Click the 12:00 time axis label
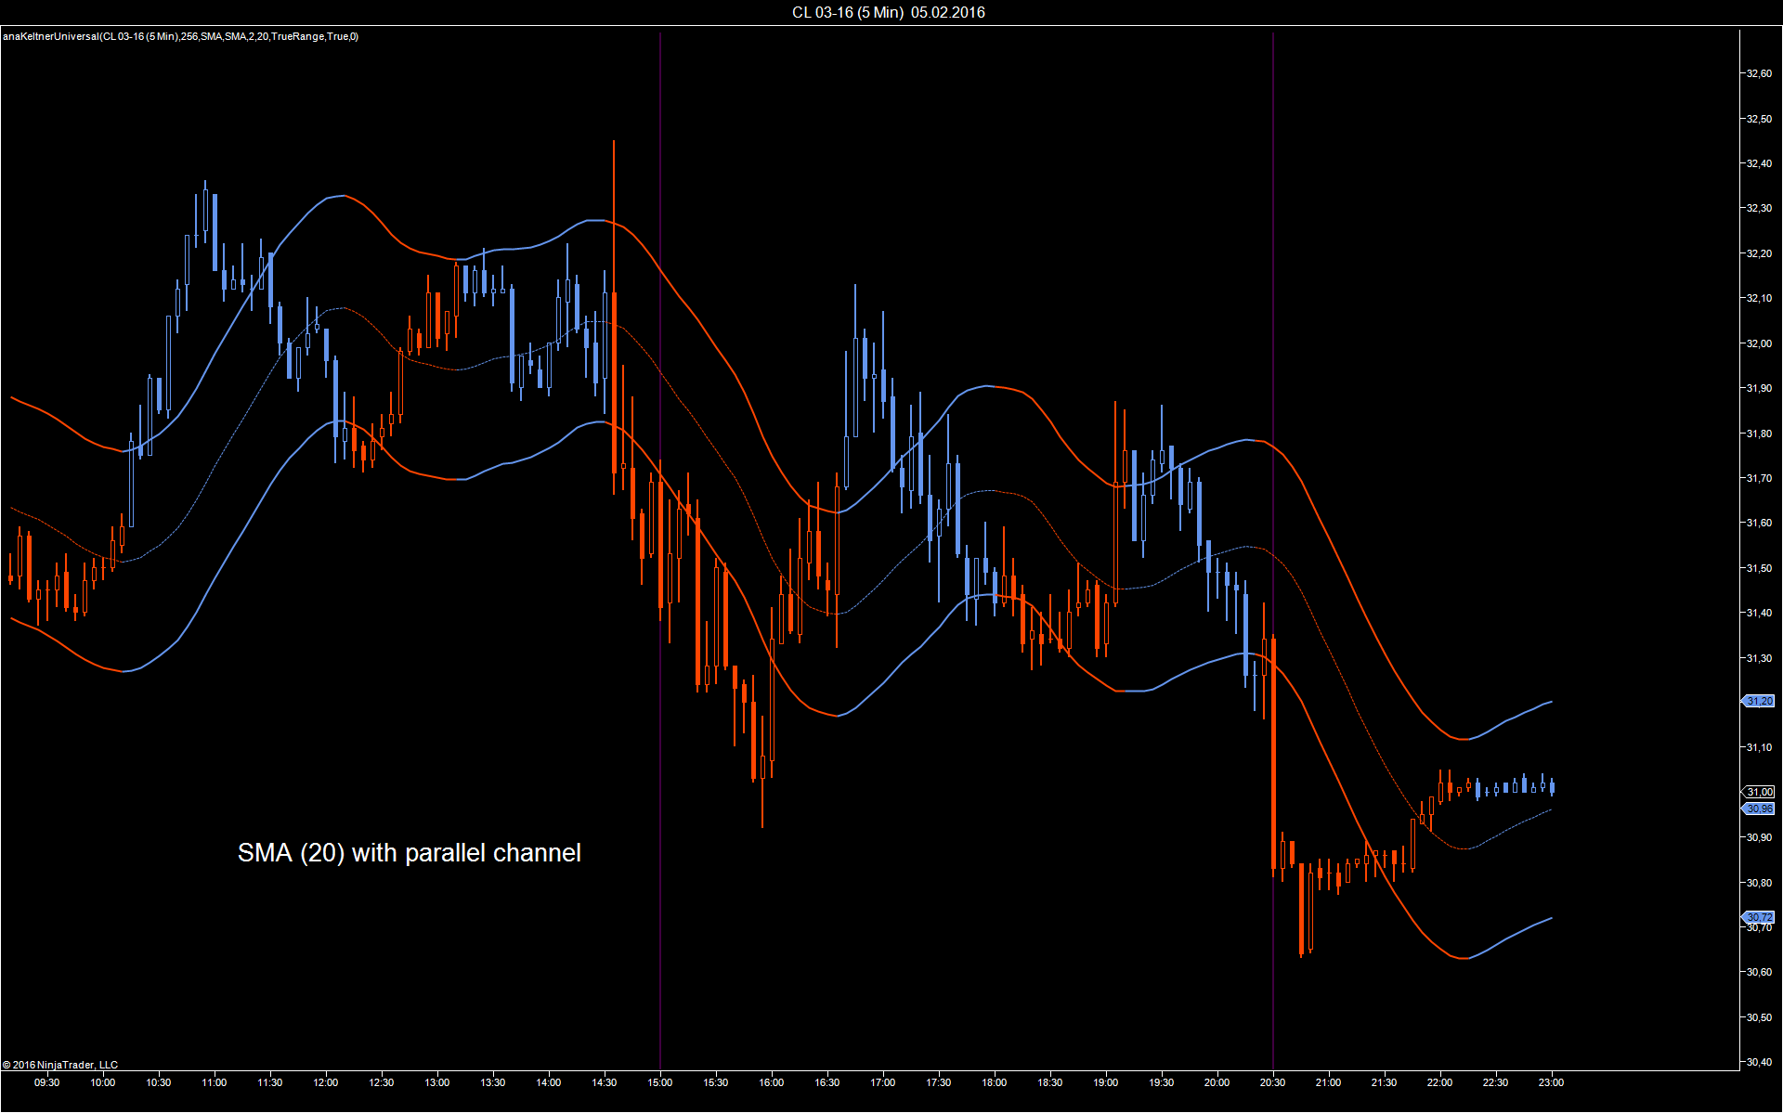This screenshot has width=1783, height=1113. coord(326,1082)
